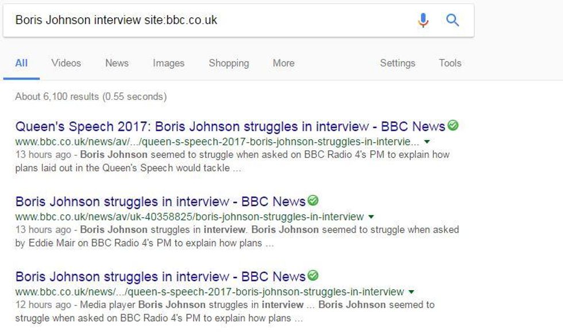Click the Tools button

click(450, 63)
